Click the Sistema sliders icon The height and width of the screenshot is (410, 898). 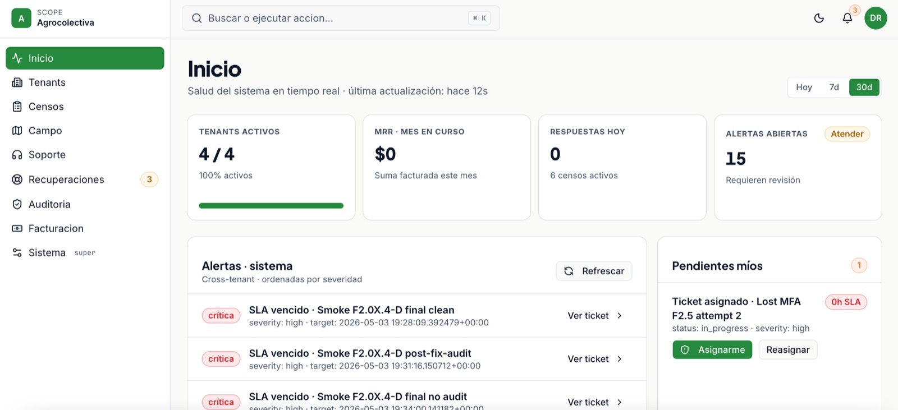17,252
